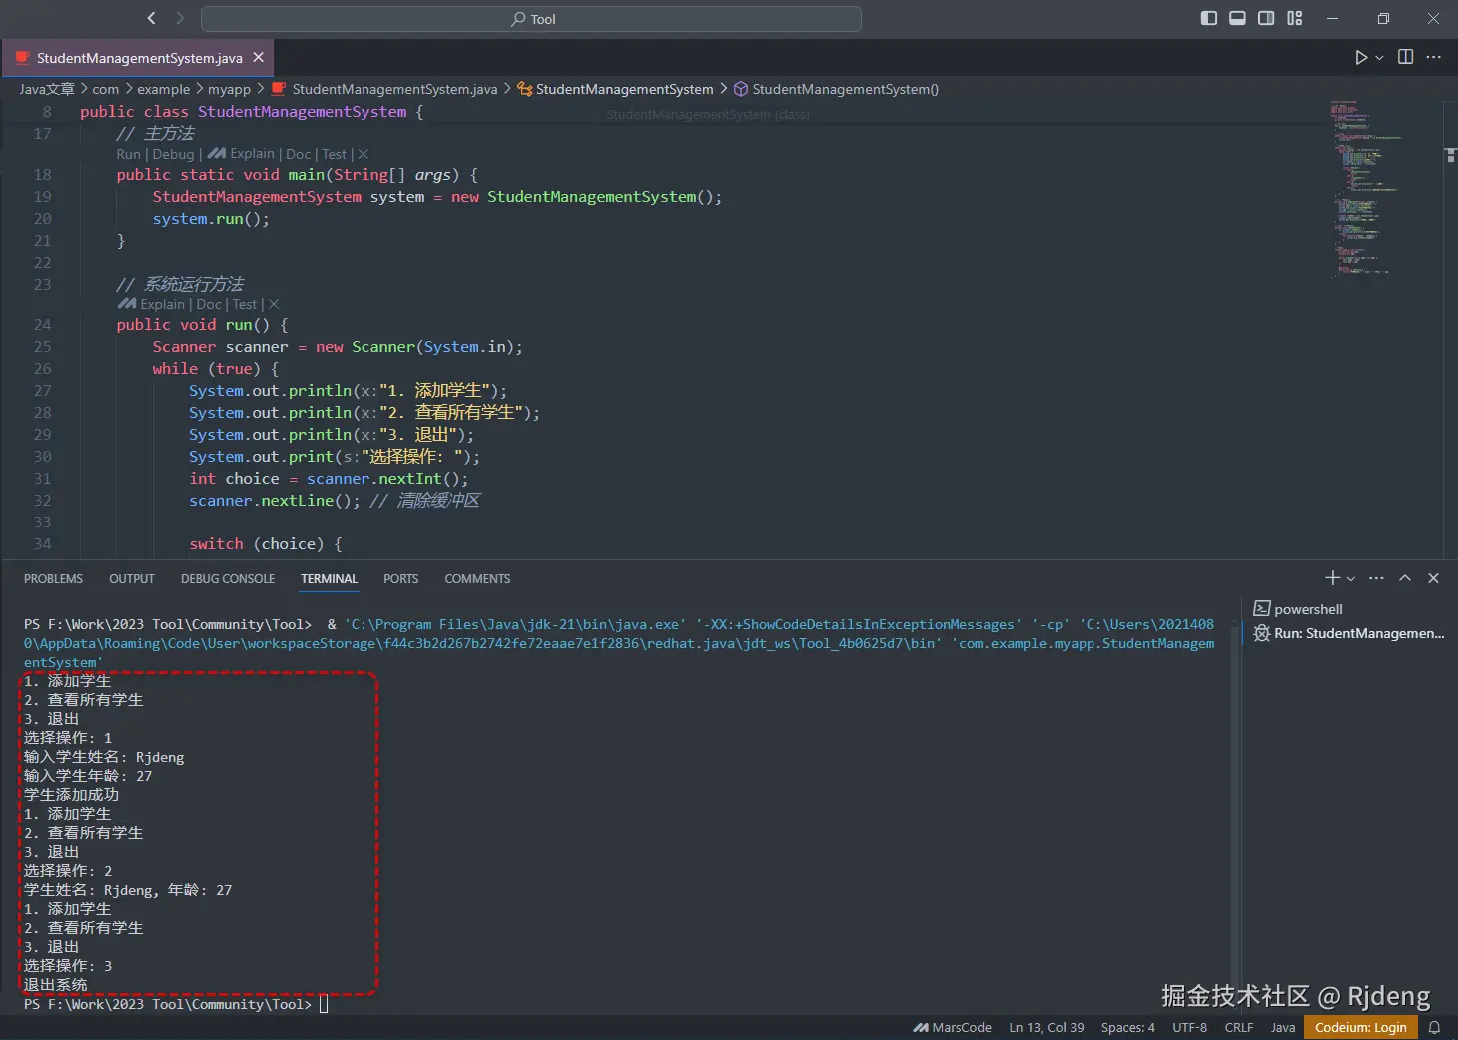Click the MarsCode status bar item
Viewport: 1458px width, 1040px height.
click(952, 1027)
